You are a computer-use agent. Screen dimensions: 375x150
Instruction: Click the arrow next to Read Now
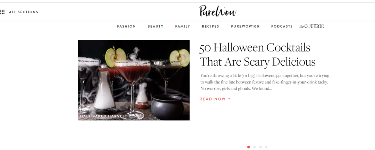229,99
